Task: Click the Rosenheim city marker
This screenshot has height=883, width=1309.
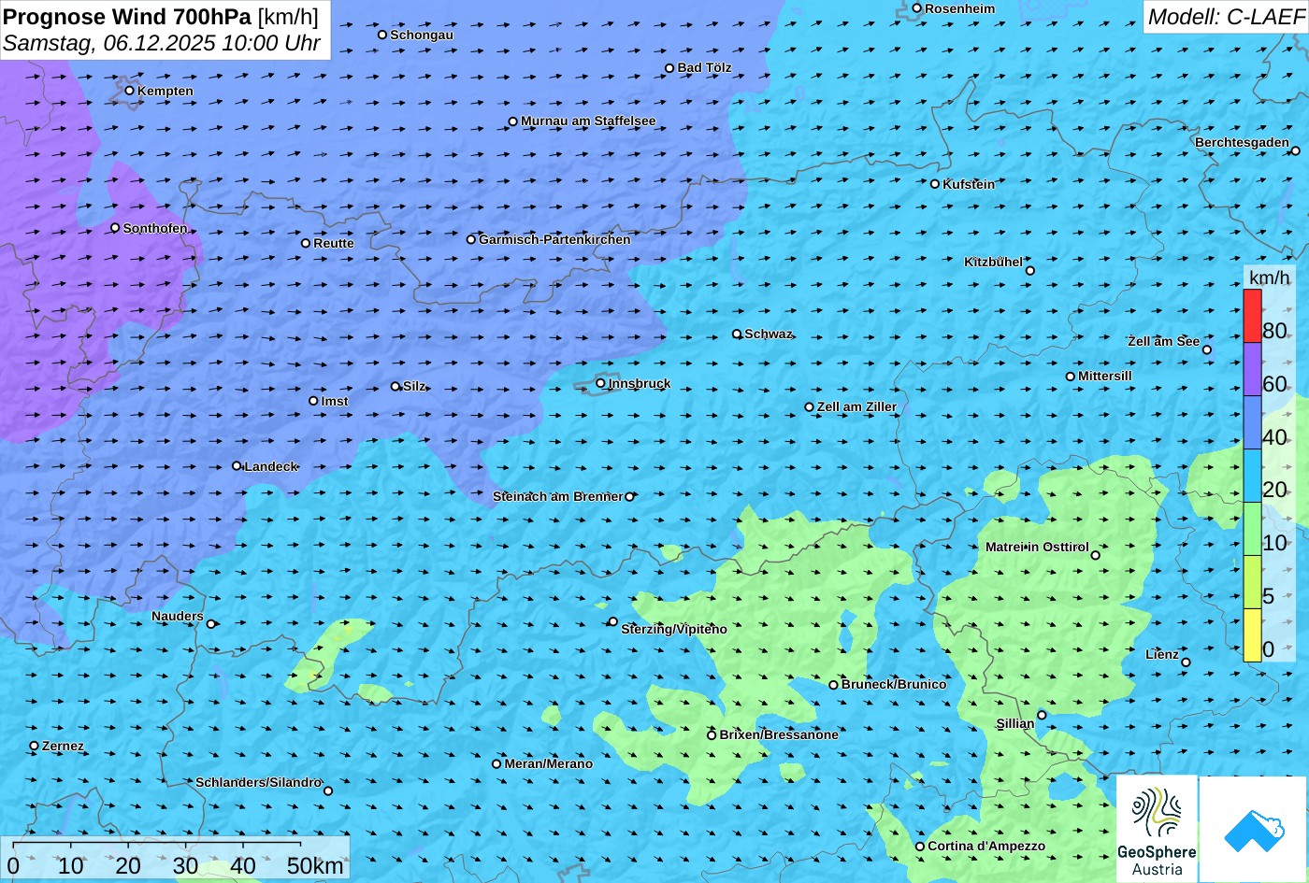Action: [917, 8]
